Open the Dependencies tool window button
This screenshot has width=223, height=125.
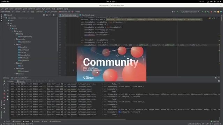point(55,121)
